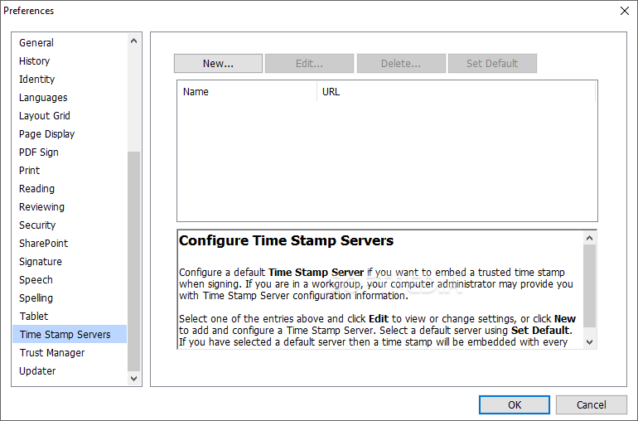The height and width of the screenshot is (421, 638).
Task: Click the description pane scrollbar thumb
Action: click(x=590, y=285)
